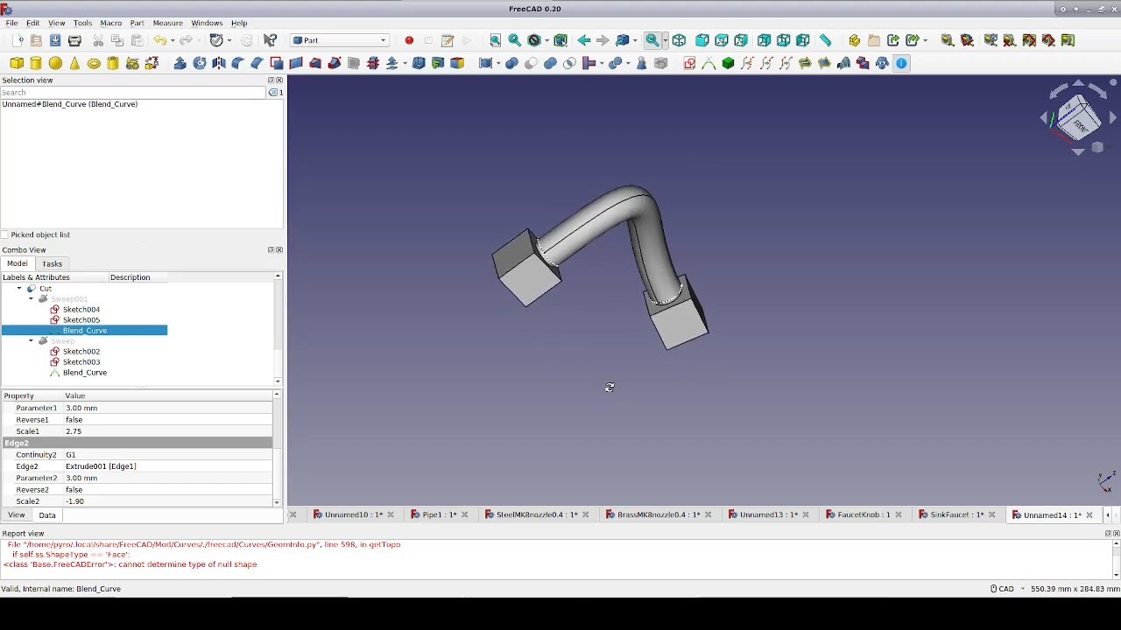Open the File menu
The width and height of the screenshot is (1121, 630).
pos(11,23)
